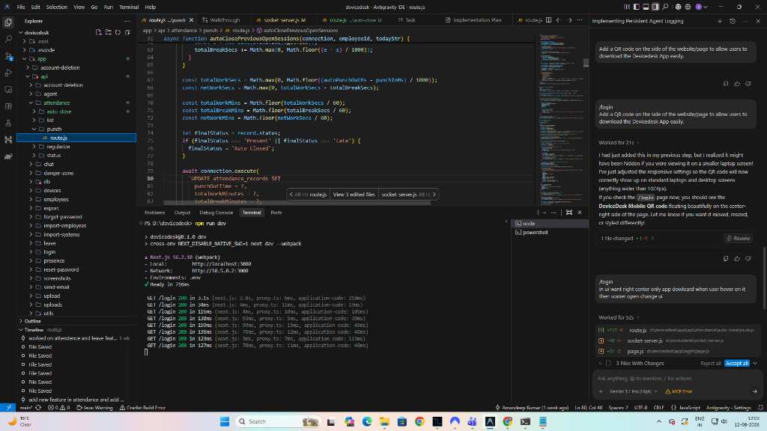This screenshot has height=431, width=767.
Task: Collapse all folders in Explorer
Action: tap(127, 32)
